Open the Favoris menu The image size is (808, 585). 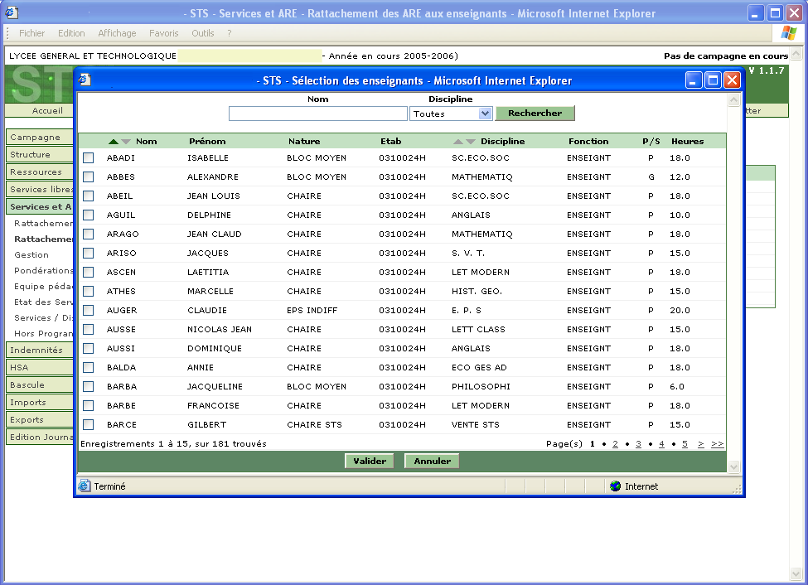coord(164,33)
